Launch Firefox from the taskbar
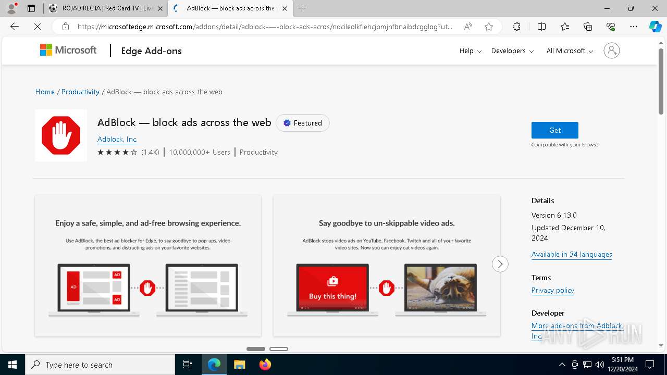The image size is (667, 375). click(x=265, y=365)
